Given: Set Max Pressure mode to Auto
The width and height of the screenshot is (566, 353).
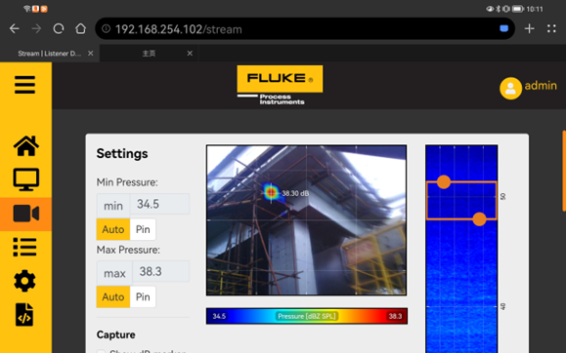Looking at the screenshot, I should [x=113, y=296].
